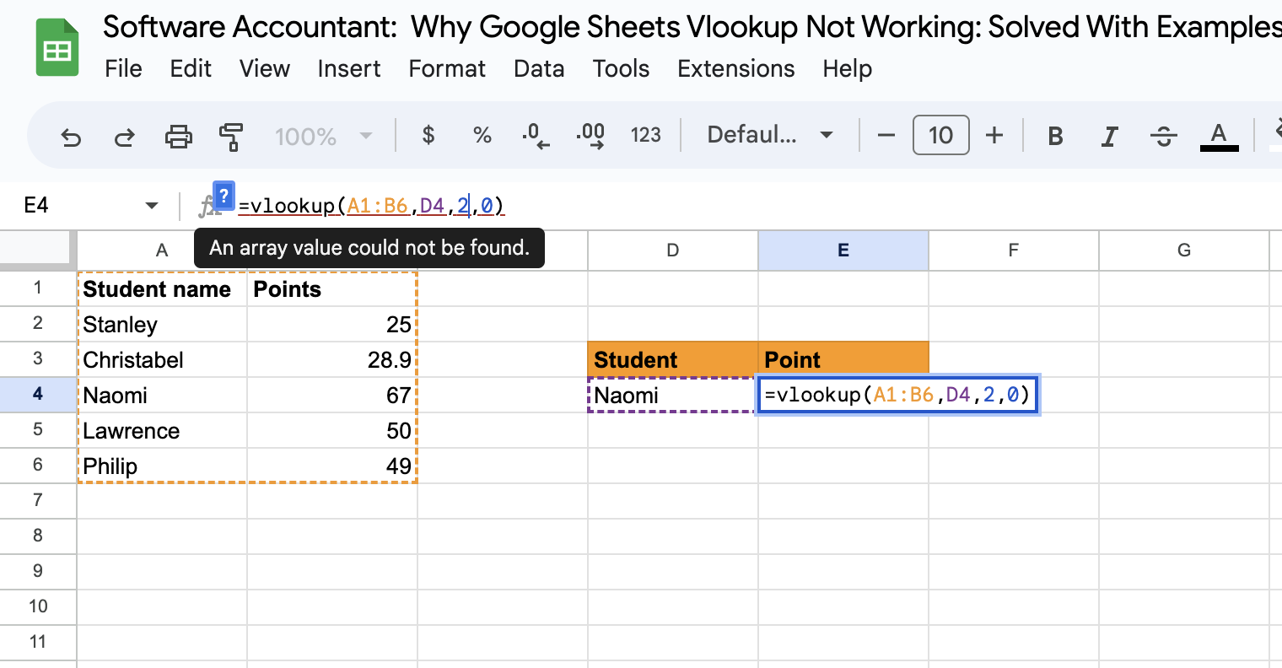Open the Format menu

447,68
